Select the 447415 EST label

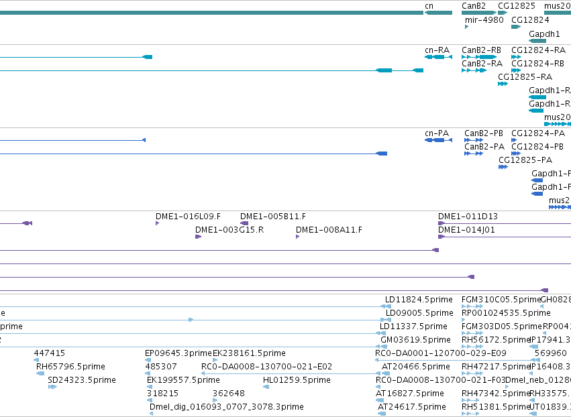tap(50, 353)
